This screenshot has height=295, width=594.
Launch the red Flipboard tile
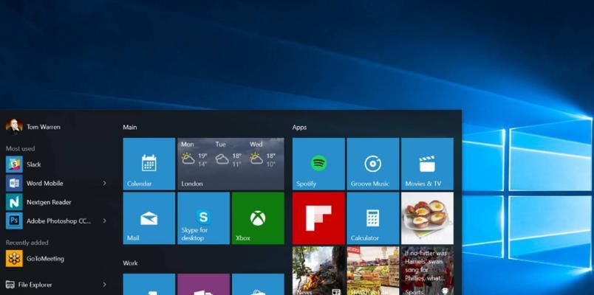tap(318, 218)
